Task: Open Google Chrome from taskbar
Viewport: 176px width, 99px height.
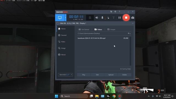Action: pos(114,96)
